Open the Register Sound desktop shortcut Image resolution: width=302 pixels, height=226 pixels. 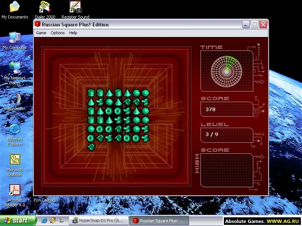tap(75, 10)
